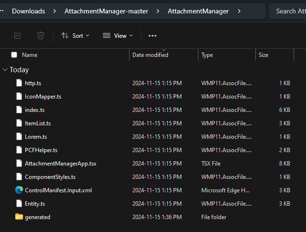Open the View dropdown menu

coord(118,36)
